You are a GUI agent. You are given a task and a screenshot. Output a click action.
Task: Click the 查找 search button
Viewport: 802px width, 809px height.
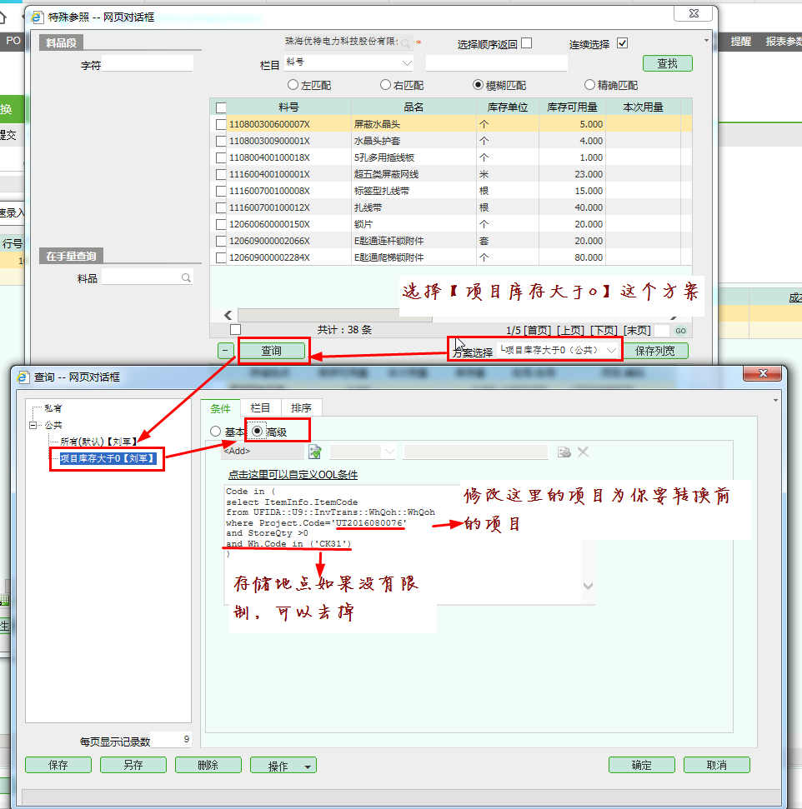667,63
